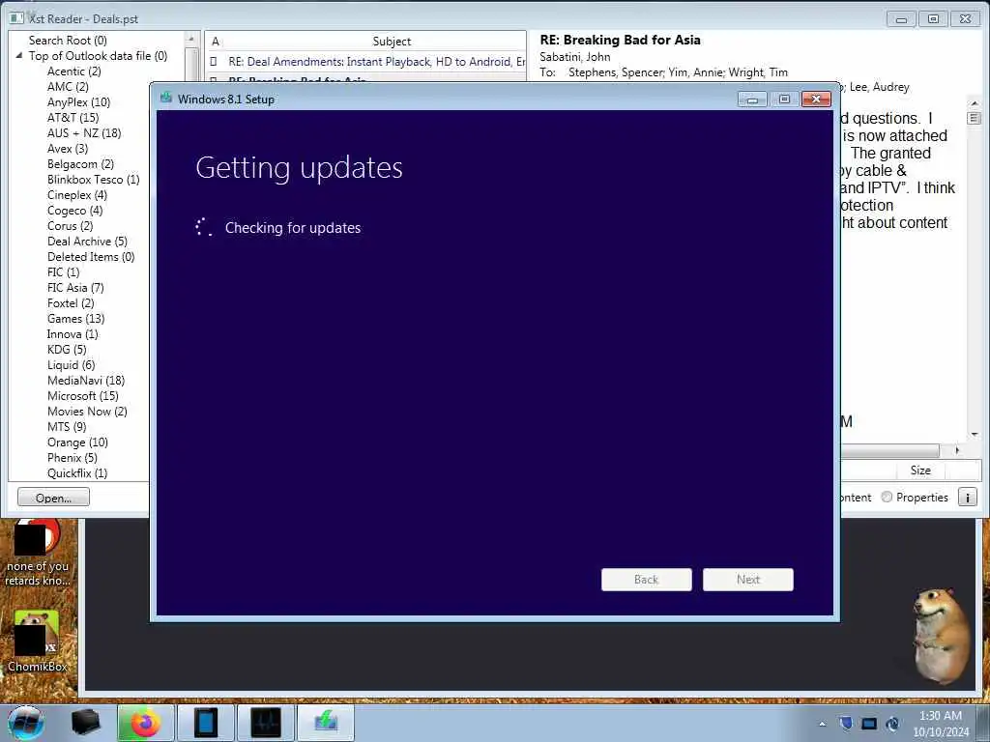Open the black monitor taskbar app
990x742 pixels.
(x=265, y=723)
